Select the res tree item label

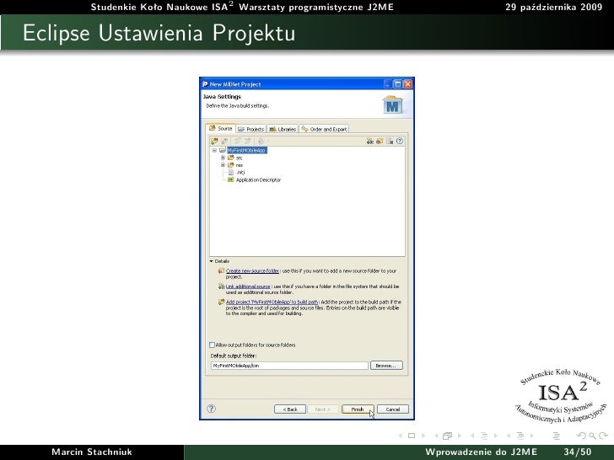[x=239, y=165]
